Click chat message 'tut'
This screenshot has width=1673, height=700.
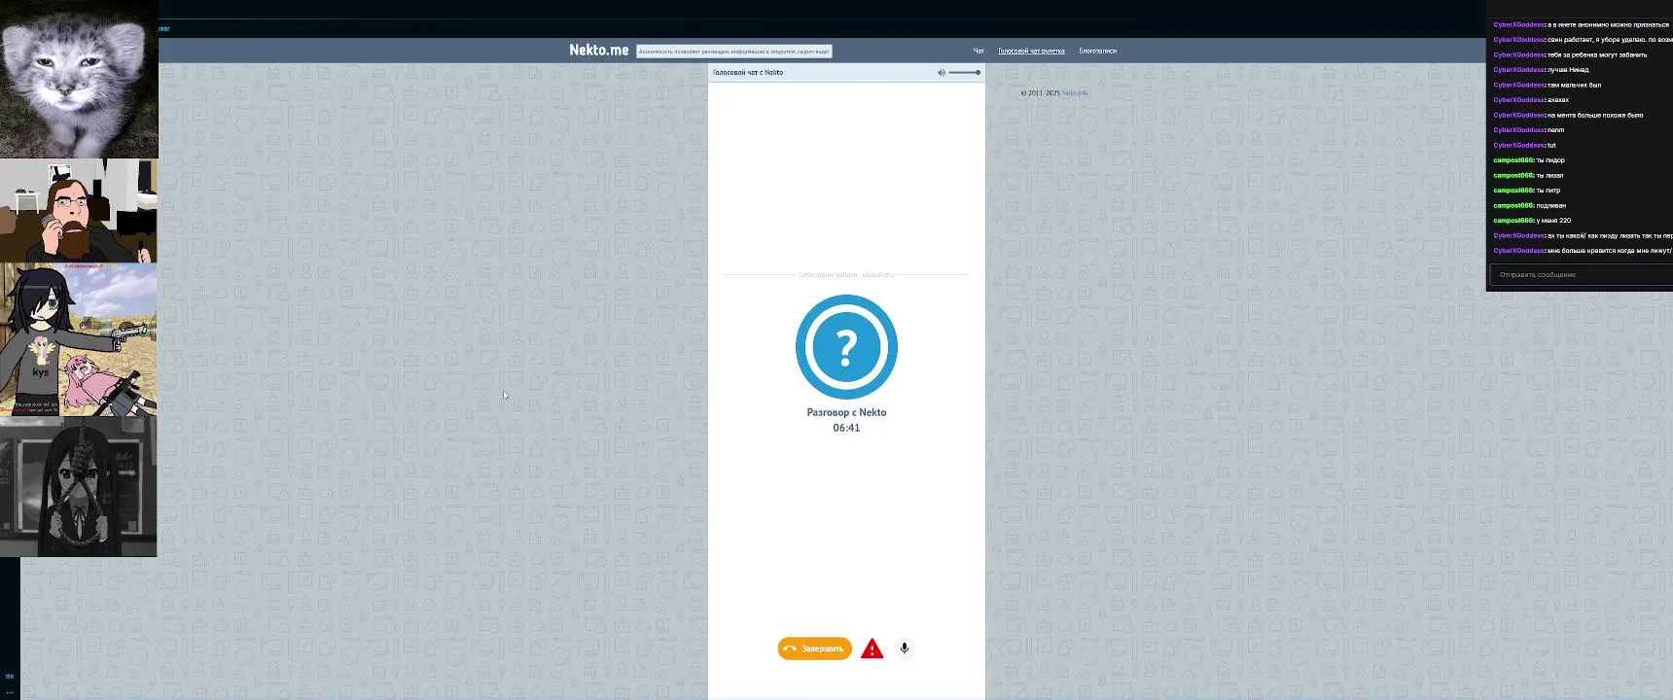point(1551,145)
